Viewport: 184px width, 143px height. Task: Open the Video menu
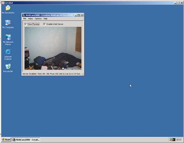tap(30, 19)
